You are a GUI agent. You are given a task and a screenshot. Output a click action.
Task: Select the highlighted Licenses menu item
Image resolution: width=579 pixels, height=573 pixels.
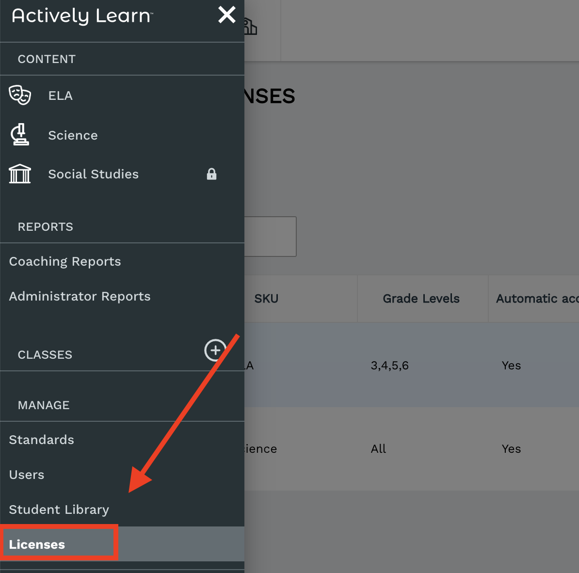point(37,544)
